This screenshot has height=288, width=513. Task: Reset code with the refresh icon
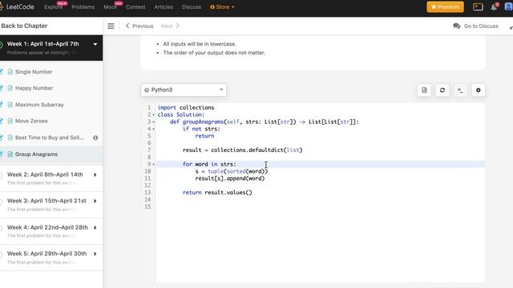(x=442, y=90)
